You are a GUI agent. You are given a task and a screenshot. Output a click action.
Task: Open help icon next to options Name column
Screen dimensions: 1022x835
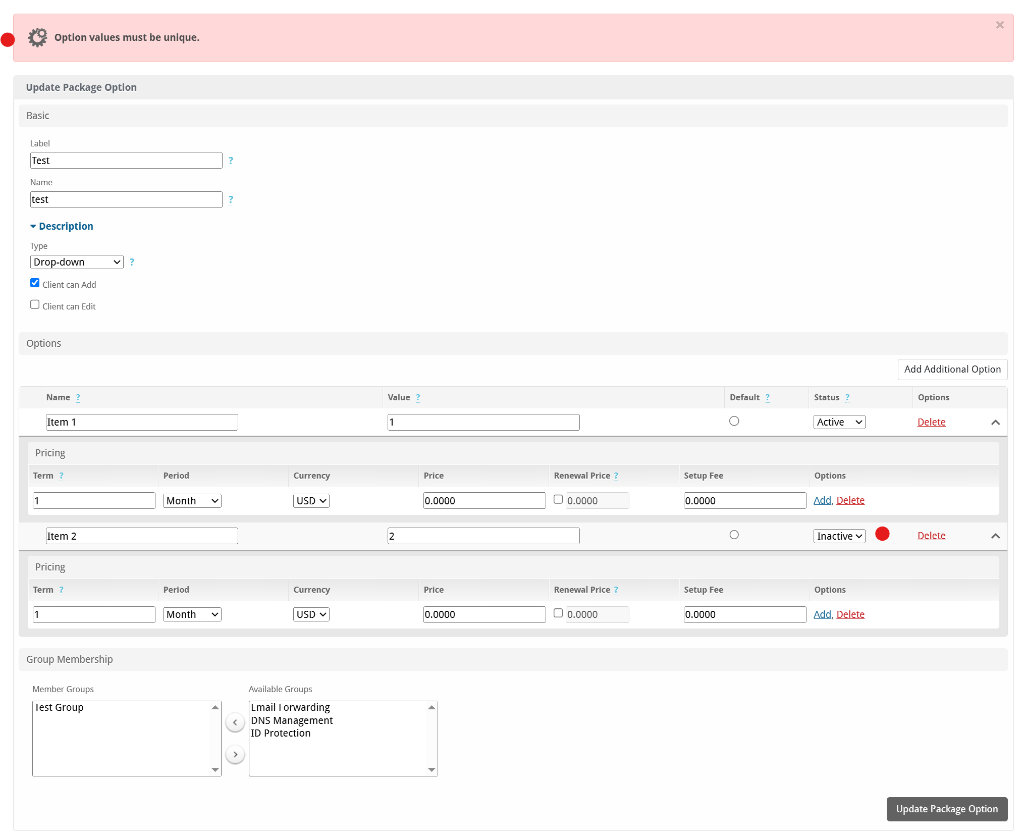78,398
